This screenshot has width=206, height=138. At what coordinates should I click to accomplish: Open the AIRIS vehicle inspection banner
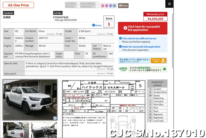(143, 69)
